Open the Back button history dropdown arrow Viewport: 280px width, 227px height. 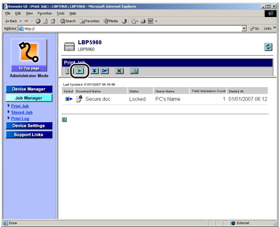(x=21, y=21)
